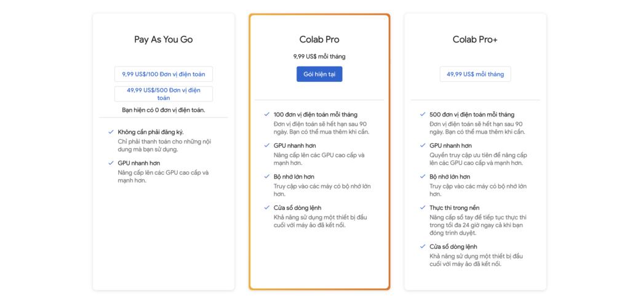Buy 100 compute units for 9,99 US$
The image size is (630, 301).
163,74
